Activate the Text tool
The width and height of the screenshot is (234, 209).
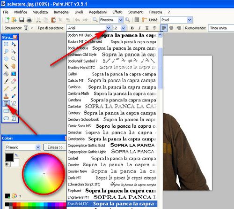(x=6, y=103)
